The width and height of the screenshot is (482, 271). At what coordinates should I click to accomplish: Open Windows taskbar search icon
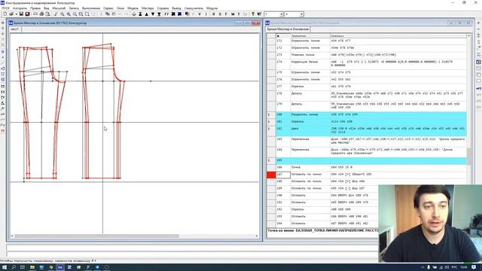14,267
